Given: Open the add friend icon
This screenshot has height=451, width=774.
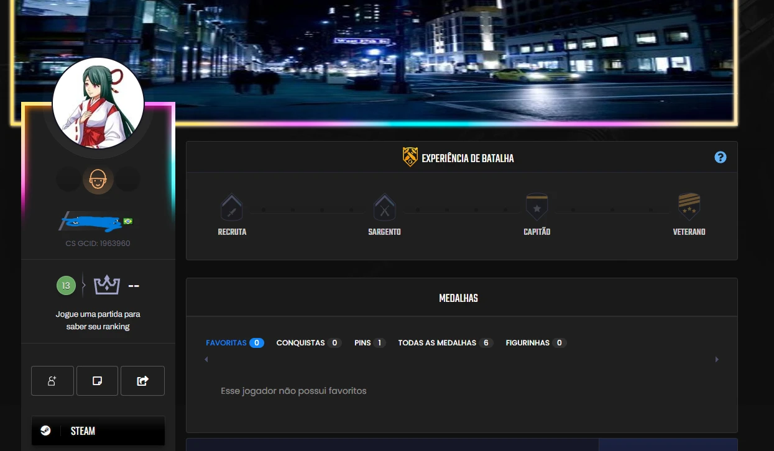Looking at the screenshot, I should click(x=52, y=380).
